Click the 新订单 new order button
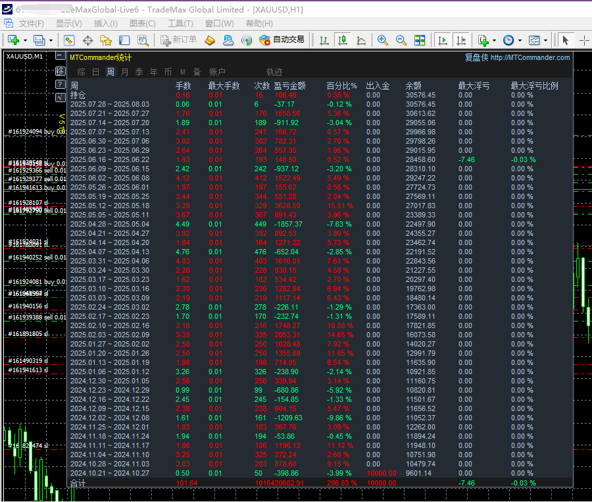 point(178,40)
